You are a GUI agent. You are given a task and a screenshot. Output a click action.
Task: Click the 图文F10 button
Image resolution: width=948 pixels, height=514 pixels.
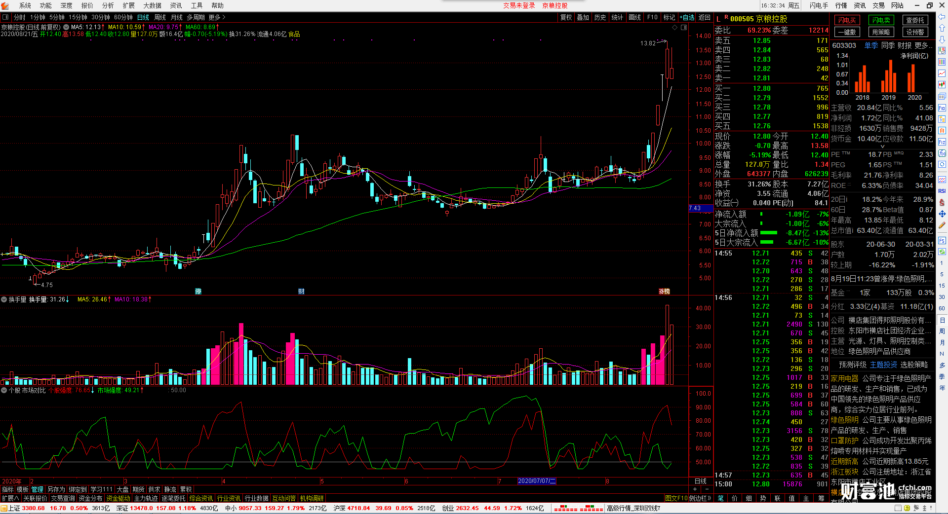coord(676,498)
